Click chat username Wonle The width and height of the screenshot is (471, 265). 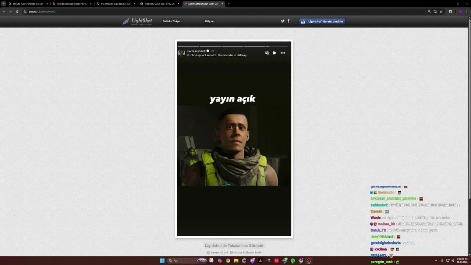pos(375,218)
